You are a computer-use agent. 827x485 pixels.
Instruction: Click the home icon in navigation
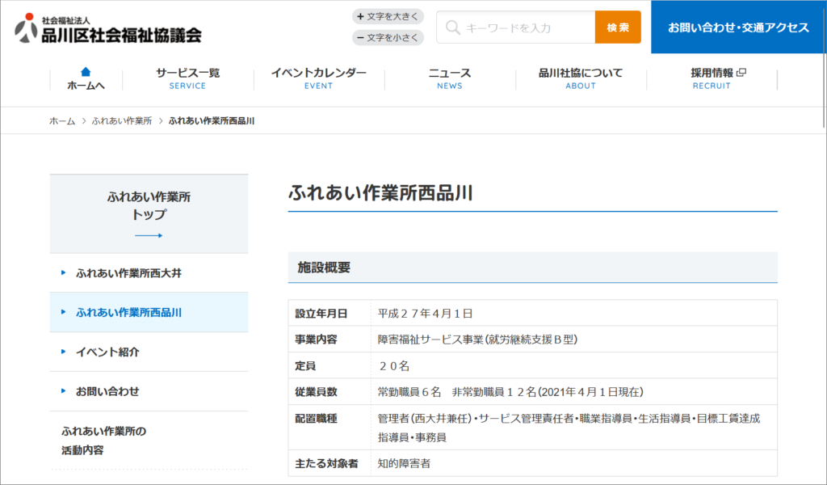point(86,71)
